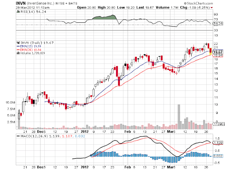Click the 10.0M volume axis label

(x=10, y=102)
